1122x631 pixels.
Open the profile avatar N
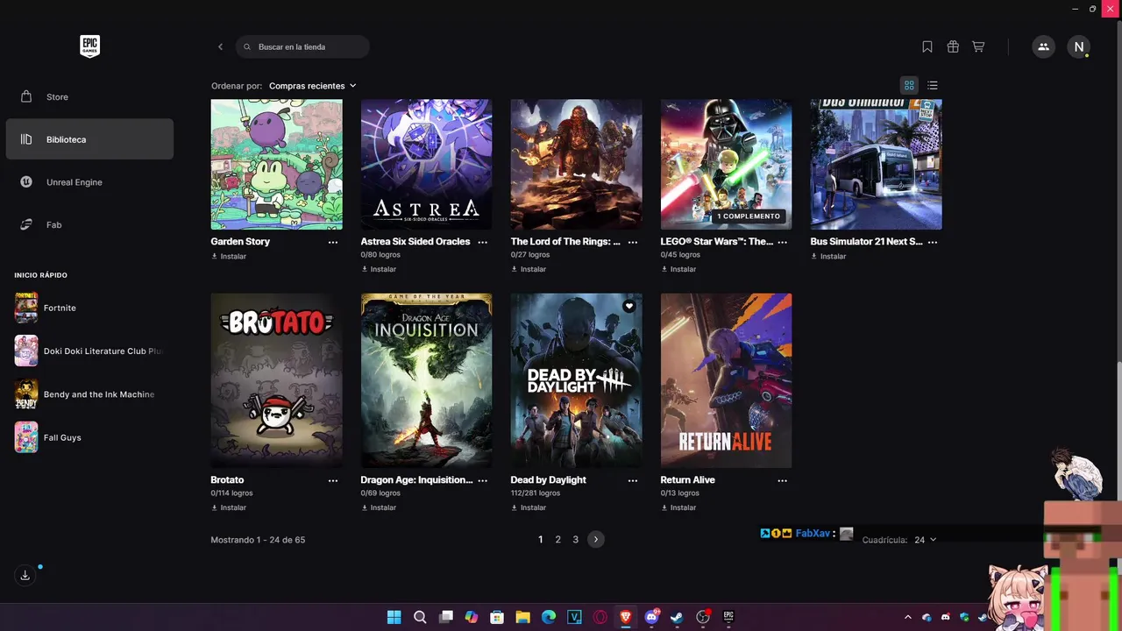point(1079,46)
